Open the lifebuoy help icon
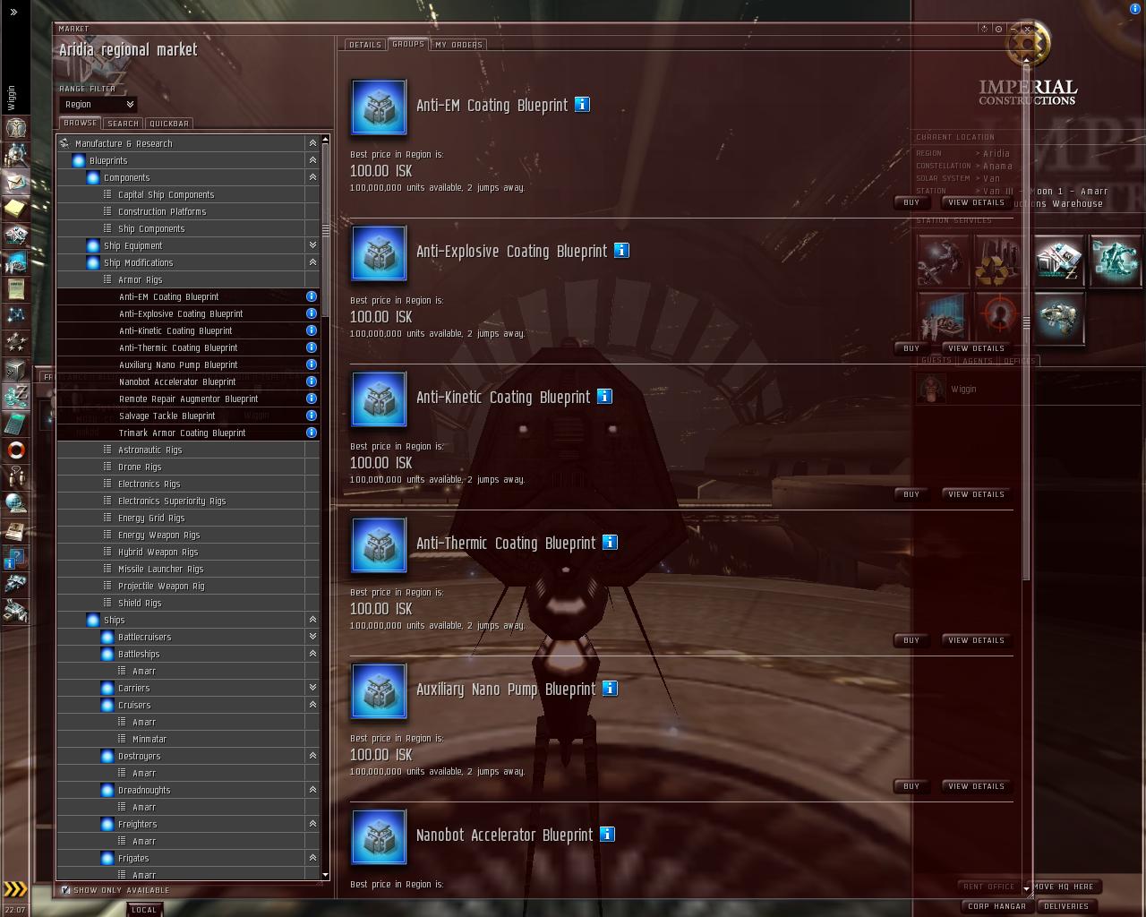The height and width of the screenshot is (917, 1146). coord(15,450)
